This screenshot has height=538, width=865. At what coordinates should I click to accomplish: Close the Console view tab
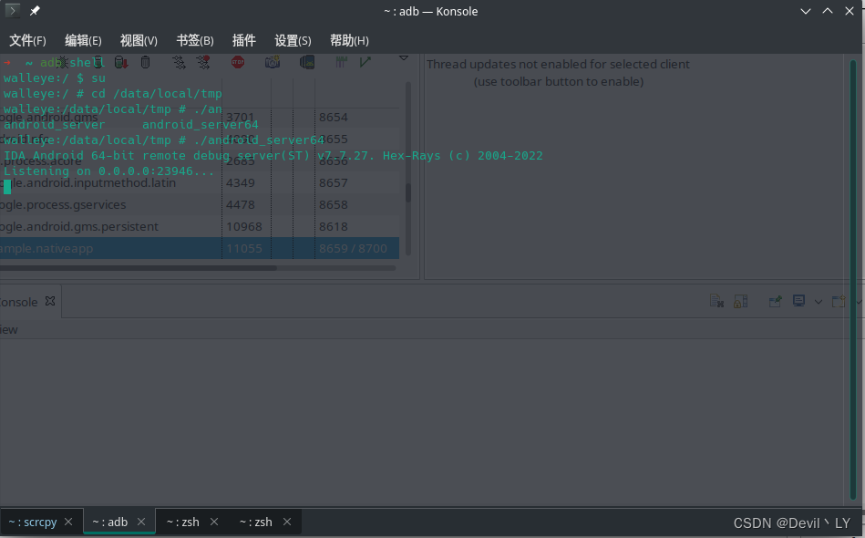(x=49, y=301)
